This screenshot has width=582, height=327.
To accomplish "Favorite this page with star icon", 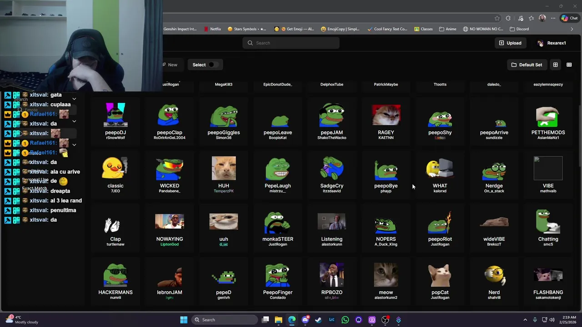I will pyautogui.click(x=497, y=18).
